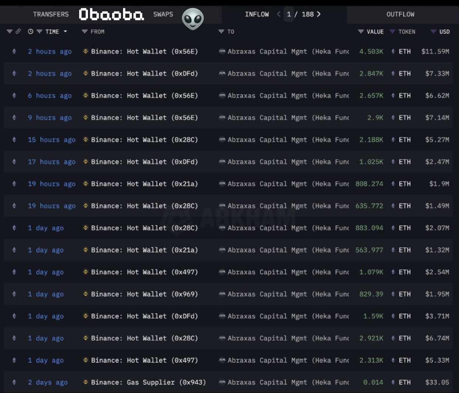Viewport: 459px width, 393px height.
Task: Open Binance Hot Wallet (0xDFd) in $7.33M row
Action: (144, 74)
